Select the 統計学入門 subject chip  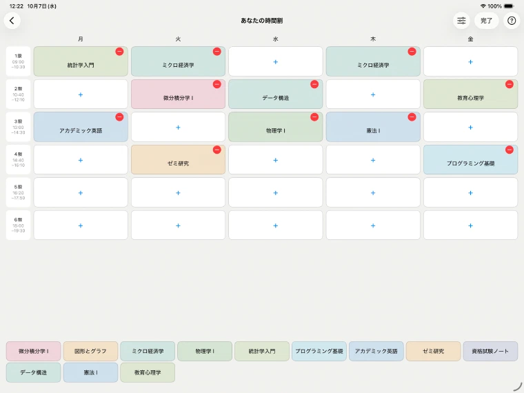pyautogui.click(x=262, y=351)
